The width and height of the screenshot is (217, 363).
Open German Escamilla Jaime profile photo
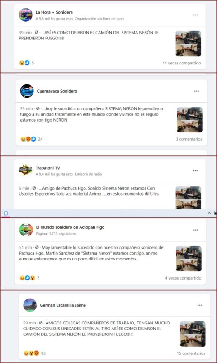pos(30,305)
